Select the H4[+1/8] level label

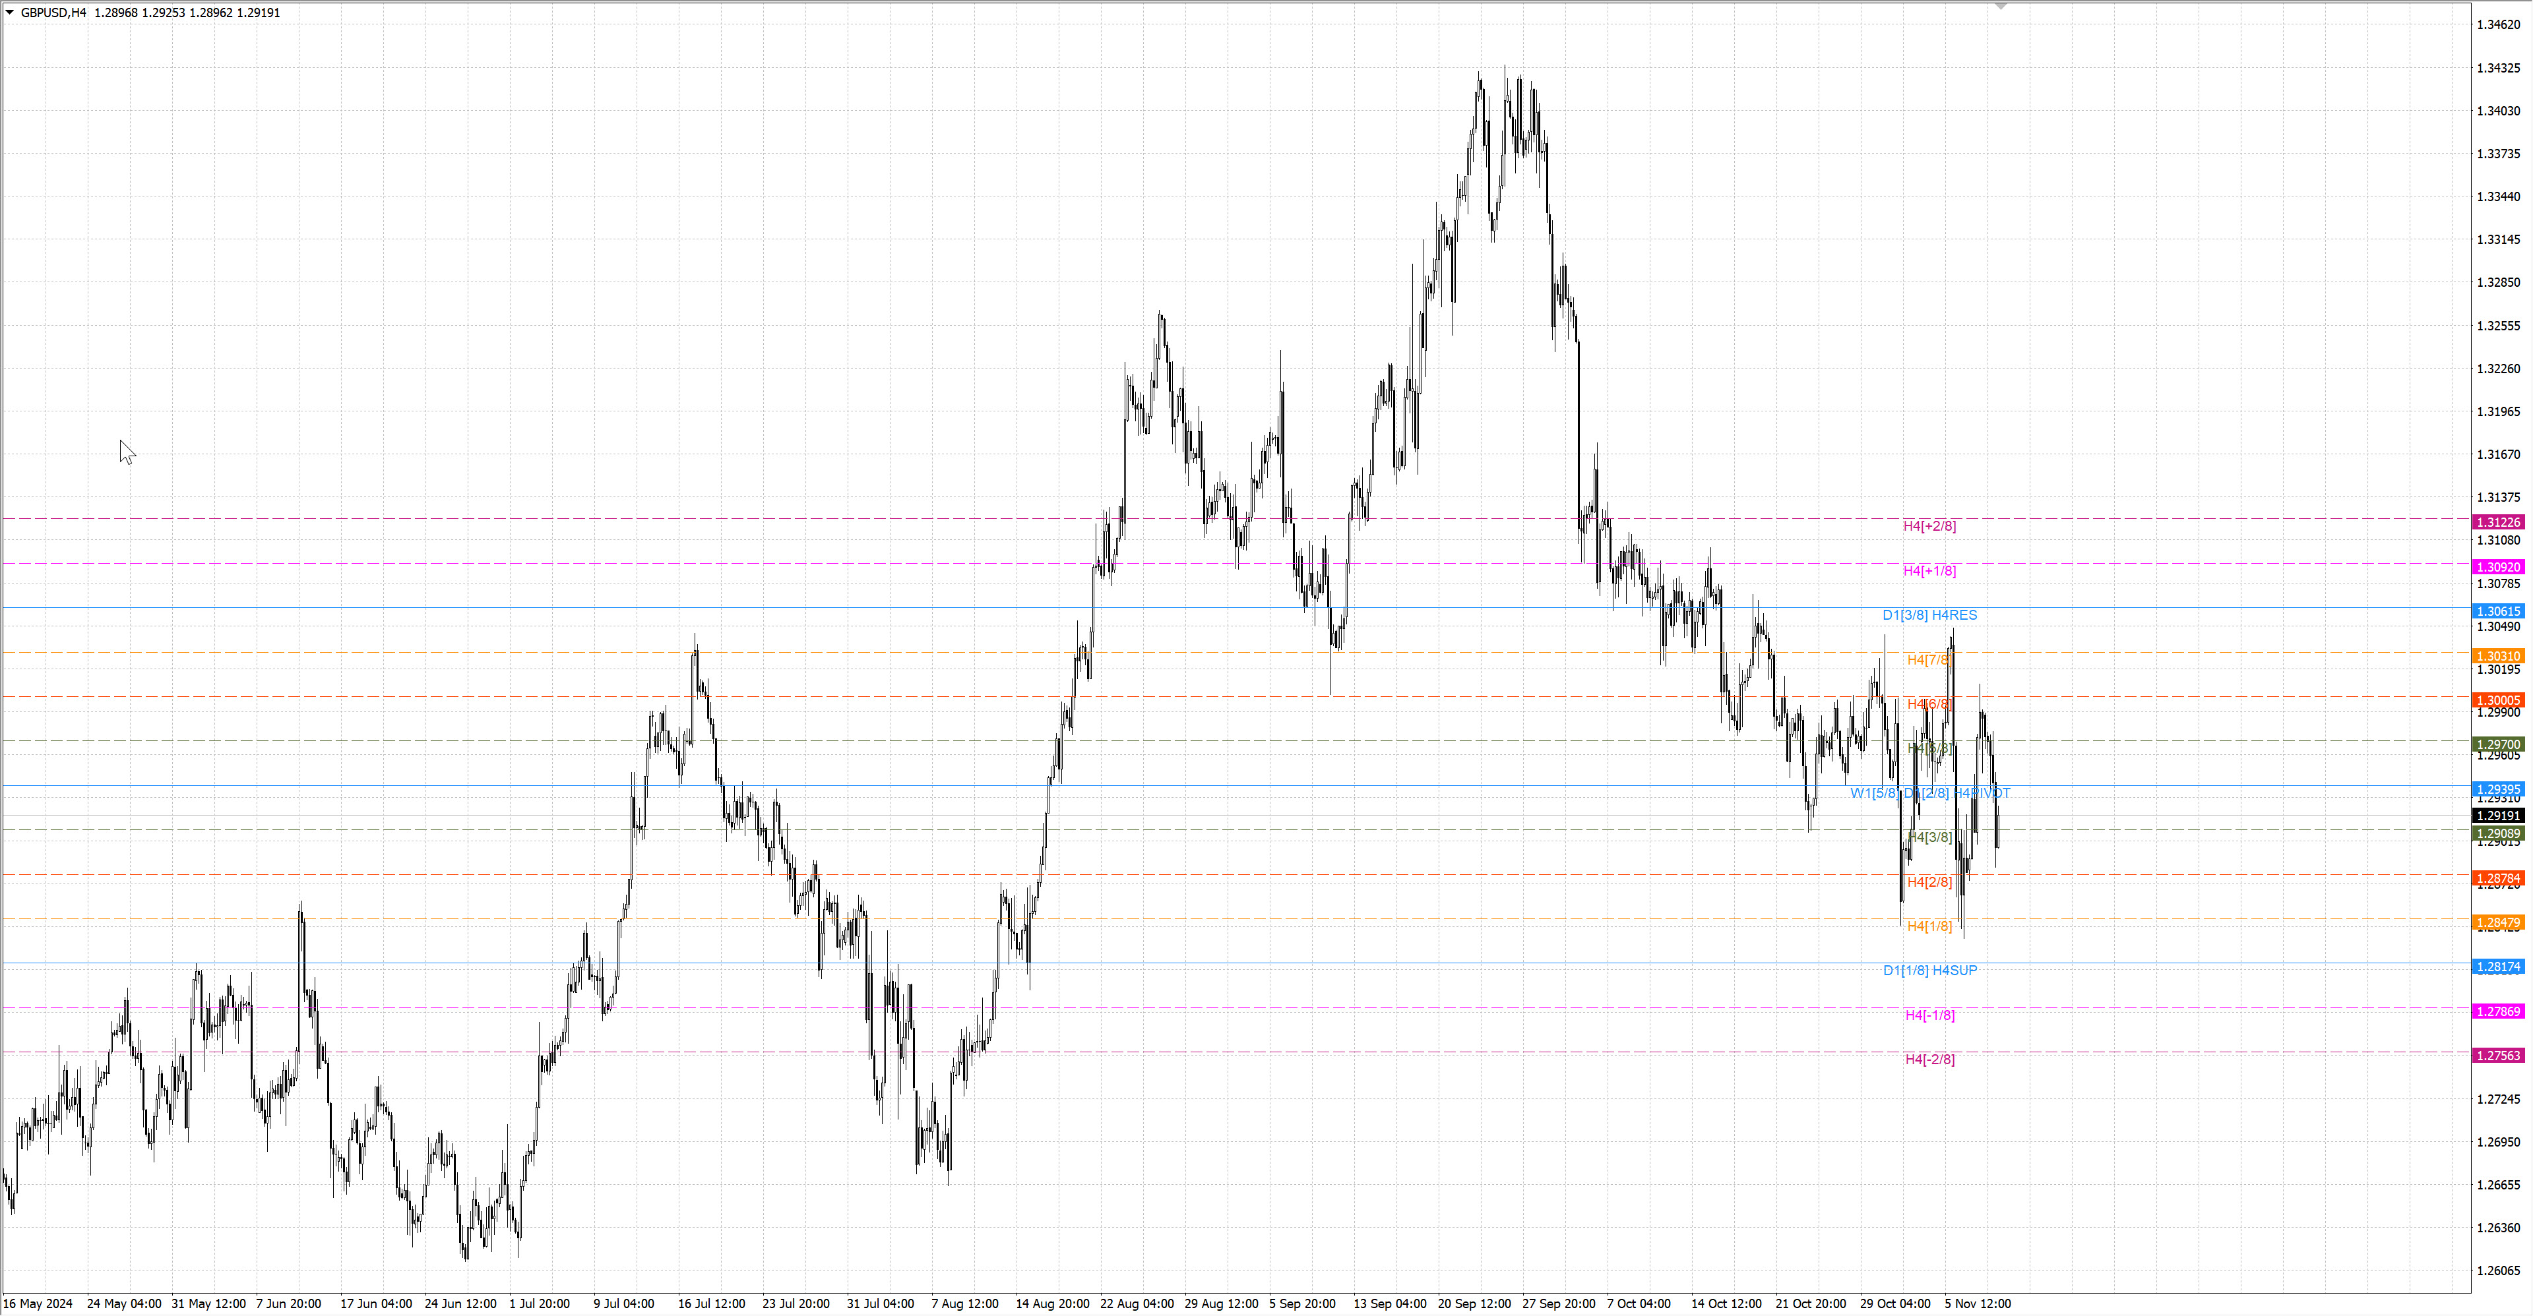click(1929, 571)
